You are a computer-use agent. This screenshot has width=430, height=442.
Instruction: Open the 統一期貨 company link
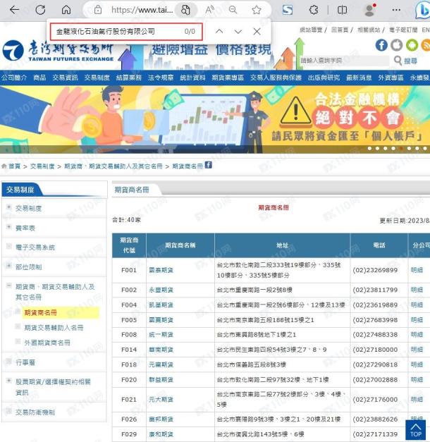[161, 335]
